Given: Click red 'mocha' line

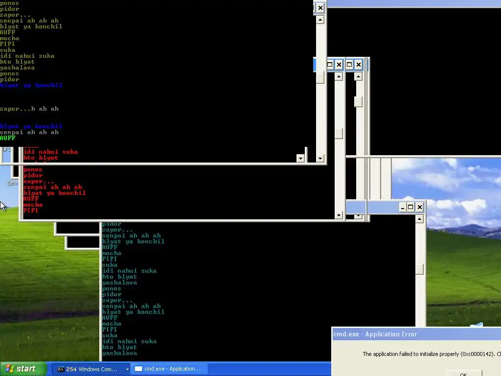Looking at the screenshot, I should click(x=33, y=205).
